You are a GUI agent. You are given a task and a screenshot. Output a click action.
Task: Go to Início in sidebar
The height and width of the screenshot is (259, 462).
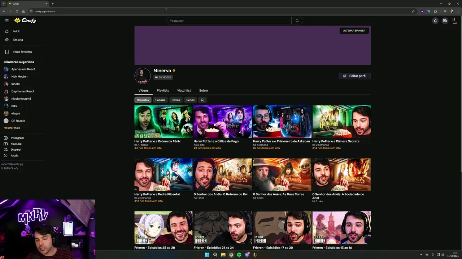pyautogui.click(x=17, y=31)
